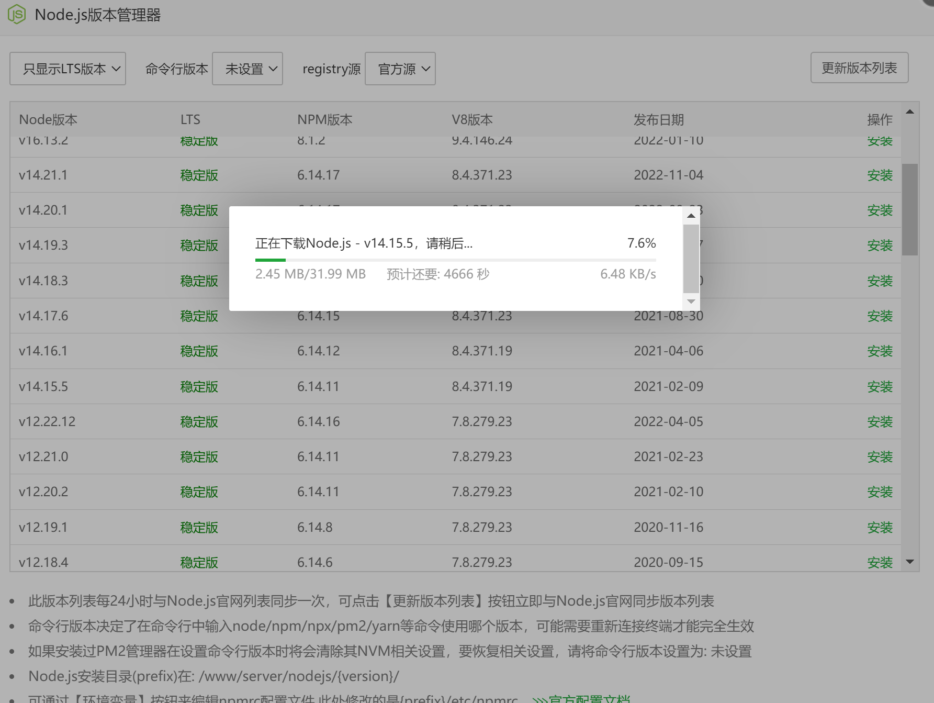Click the 稳定版 label in the v12.22.12 row

click(199, 421)
